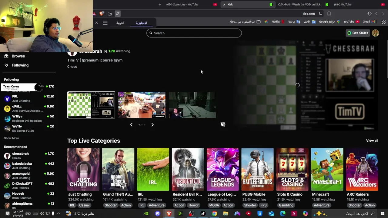Open the Gmail bookmark
Screen dimensions: 388x218
[369, 22]
